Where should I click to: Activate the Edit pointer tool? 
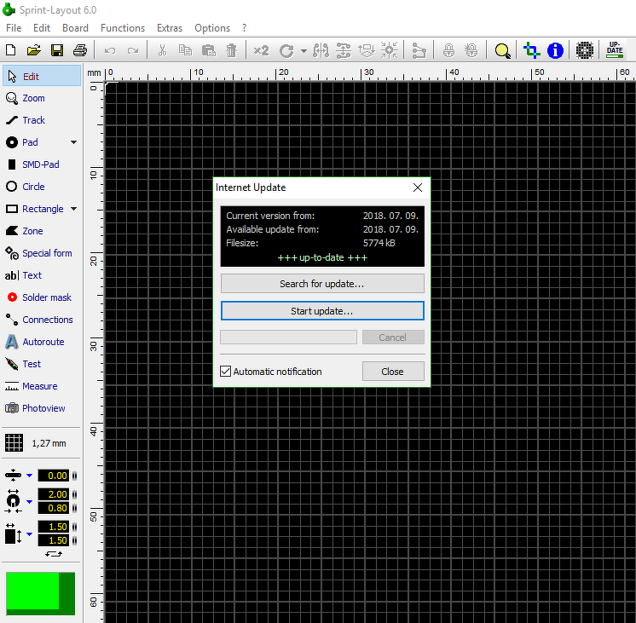[x=42, y=76]
